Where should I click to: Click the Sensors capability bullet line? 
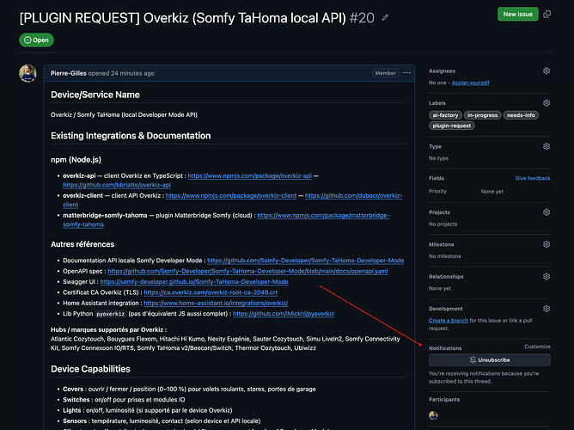(162, 421)
